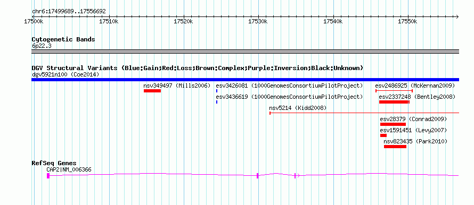Click the right arrow end of ruler

[457, 16]
